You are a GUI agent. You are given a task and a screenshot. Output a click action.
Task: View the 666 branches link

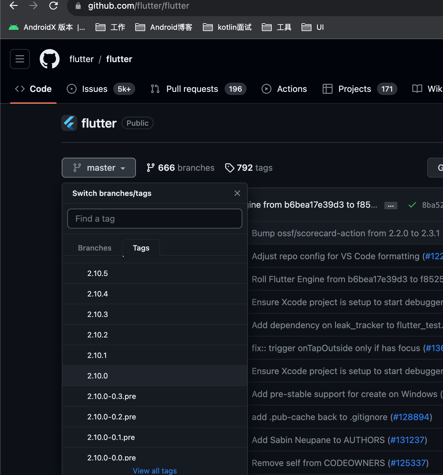click(x=180, y=168)
